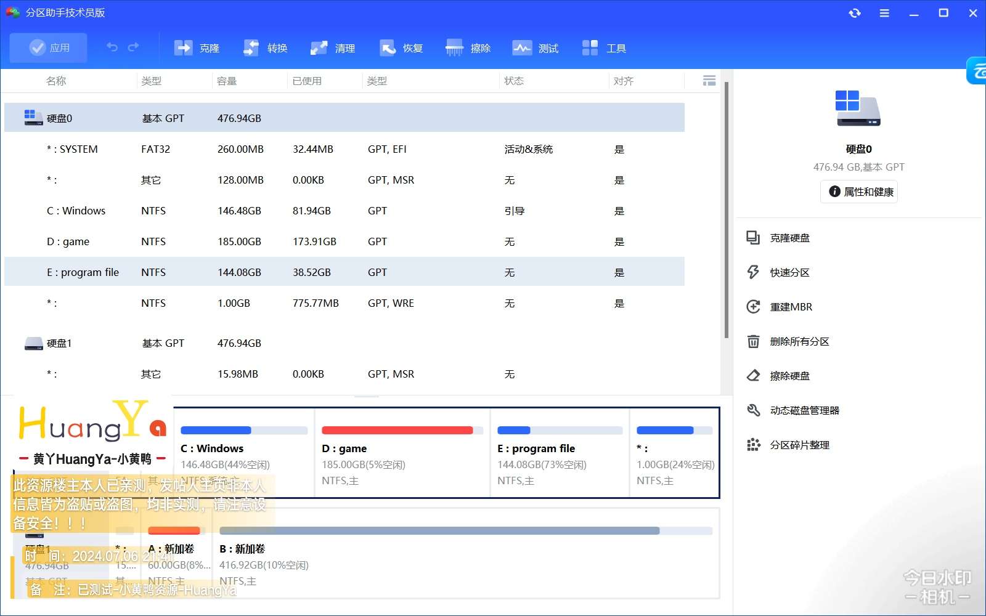Toggle the list view column settings icon
Screen dimensions: 986x616
[709, 81]
